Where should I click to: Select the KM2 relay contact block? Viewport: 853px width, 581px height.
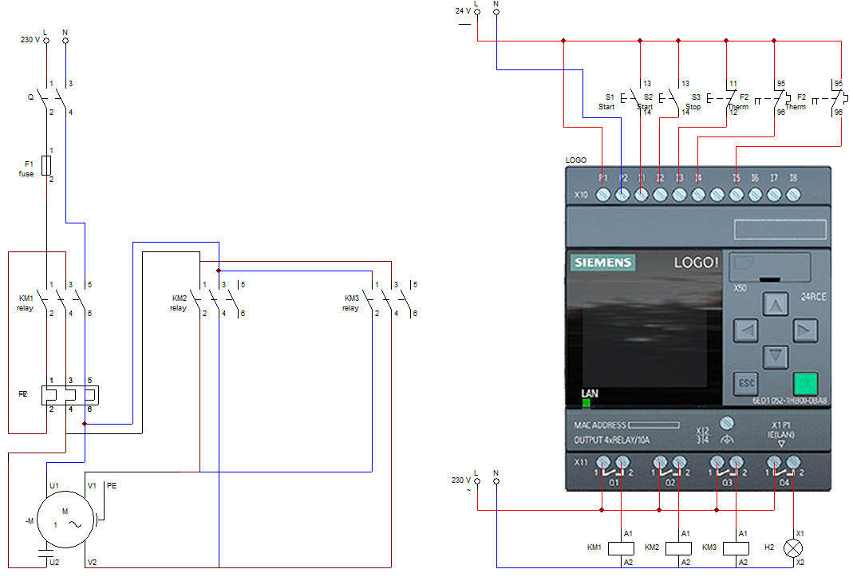tap(217, 299)
